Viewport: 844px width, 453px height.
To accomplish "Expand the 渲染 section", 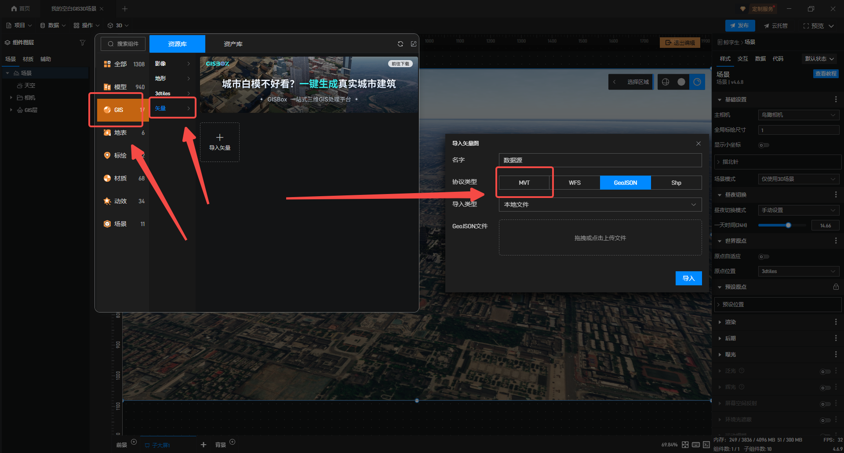I will [x=730, y=322].
